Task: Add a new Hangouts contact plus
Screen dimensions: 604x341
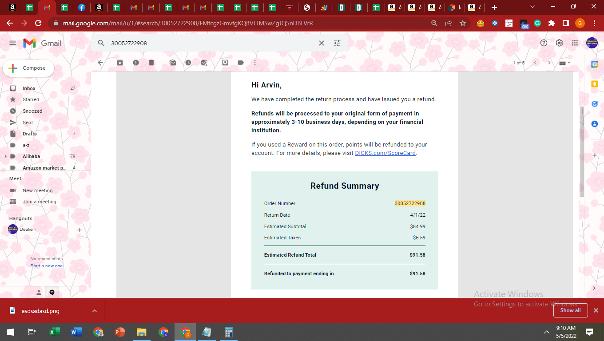Action: coord(79,230)
